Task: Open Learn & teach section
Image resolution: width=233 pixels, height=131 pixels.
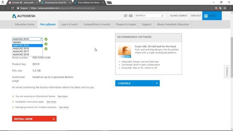Action: (x=70, y=24)
